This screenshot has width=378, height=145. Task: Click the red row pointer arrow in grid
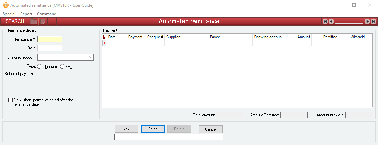pyautogui.click(x=104, y=43)
